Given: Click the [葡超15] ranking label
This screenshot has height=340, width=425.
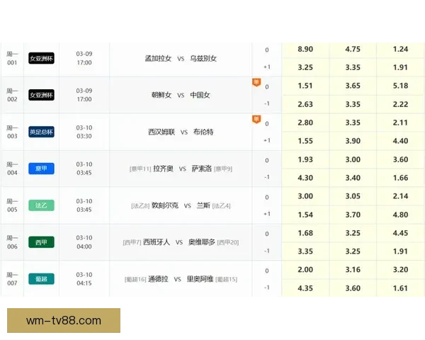Looking at the screenshot, I should 227,279.
